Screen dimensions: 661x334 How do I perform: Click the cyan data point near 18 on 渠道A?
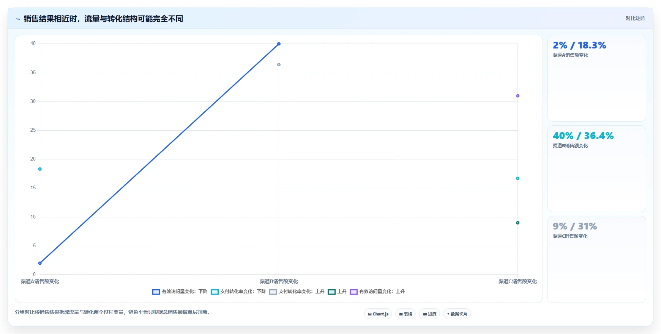40,169
